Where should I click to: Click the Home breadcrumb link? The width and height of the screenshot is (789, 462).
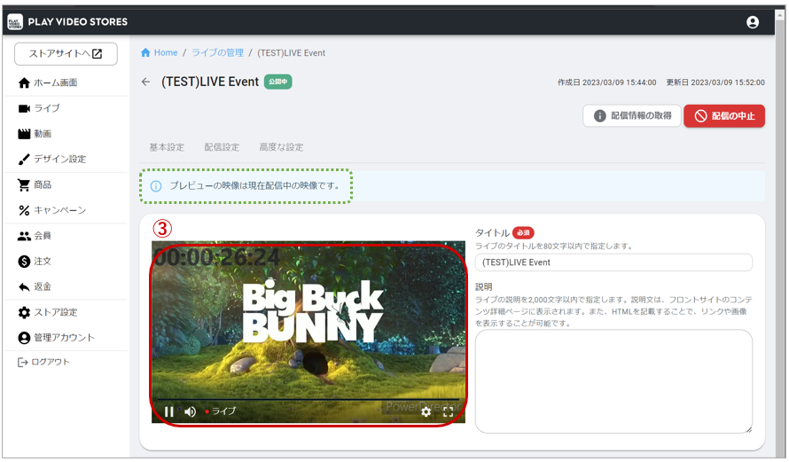point(160,53)
